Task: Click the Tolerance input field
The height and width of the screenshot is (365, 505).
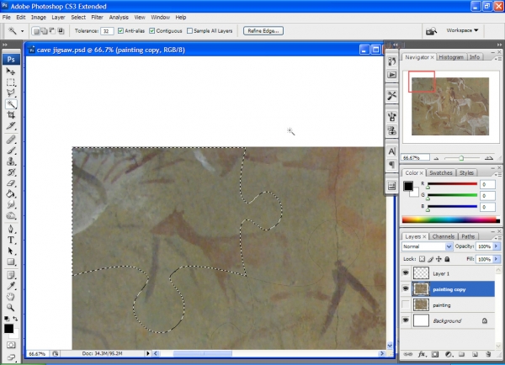Action: [107, 31]
